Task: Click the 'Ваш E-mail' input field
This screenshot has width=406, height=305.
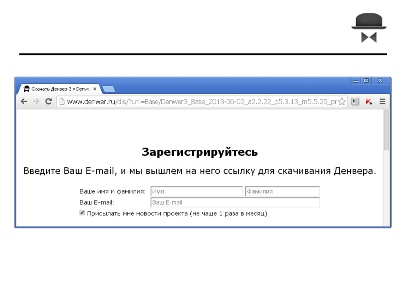Action: [235, 203]
